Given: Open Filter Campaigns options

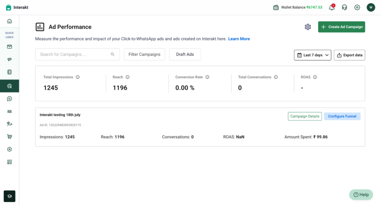Looking at the screenshot, I should [144, 54].
